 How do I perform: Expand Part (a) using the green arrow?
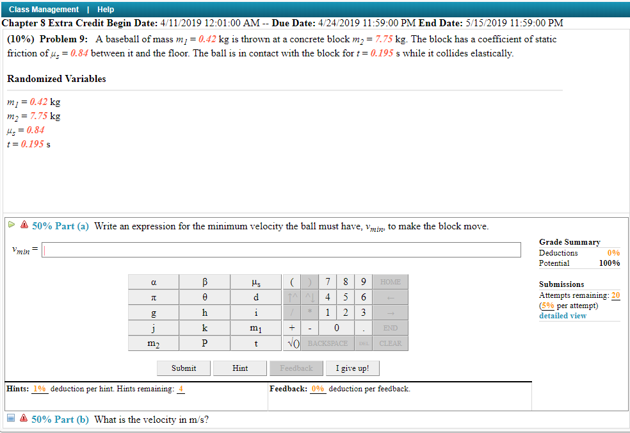[11, 225]
